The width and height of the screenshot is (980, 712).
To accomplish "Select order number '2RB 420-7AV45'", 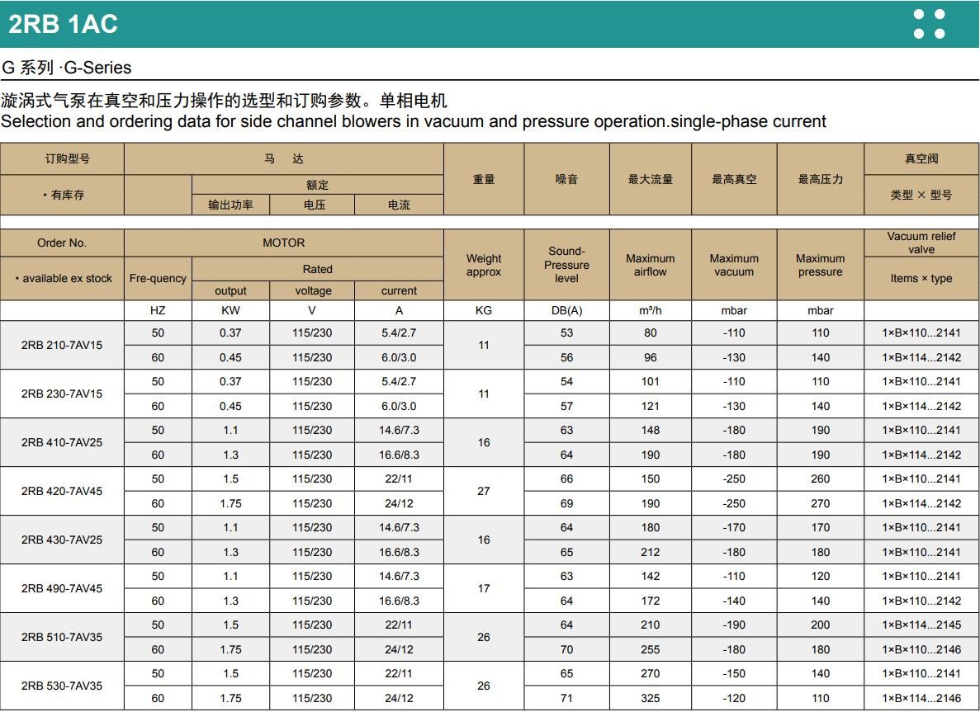I will [62, 491].
